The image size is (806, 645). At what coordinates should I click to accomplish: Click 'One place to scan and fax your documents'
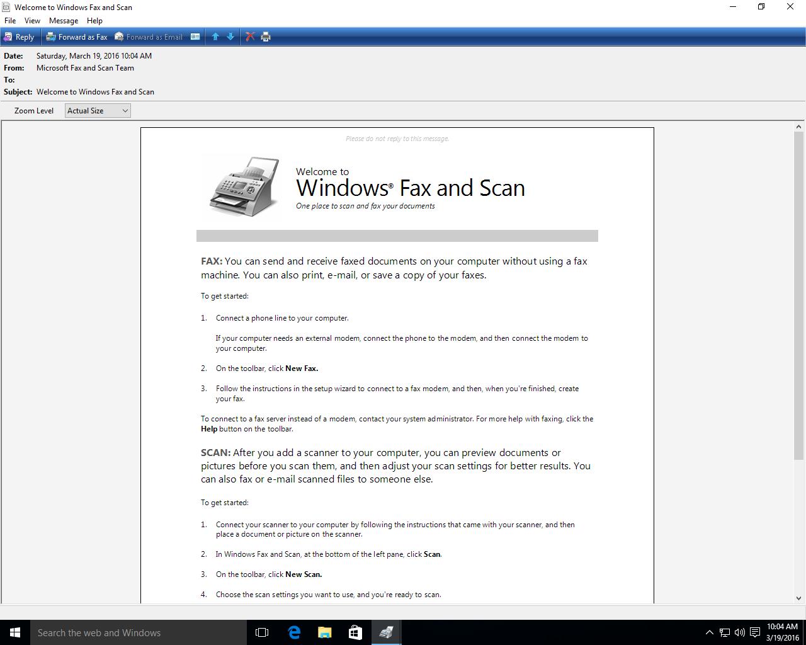point(365,206)
